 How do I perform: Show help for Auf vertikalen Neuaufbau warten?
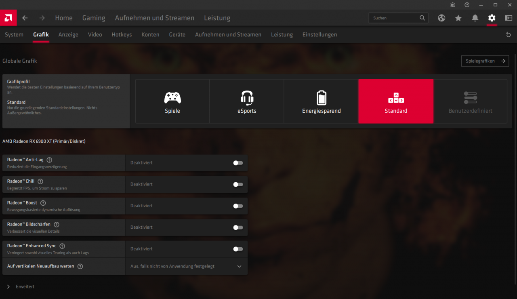(80, 266)
